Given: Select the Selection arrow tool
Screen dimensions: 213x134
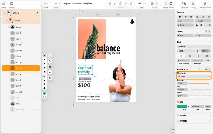Looking at the screenshot, I should pyautogui.click(x=44, y=55).
